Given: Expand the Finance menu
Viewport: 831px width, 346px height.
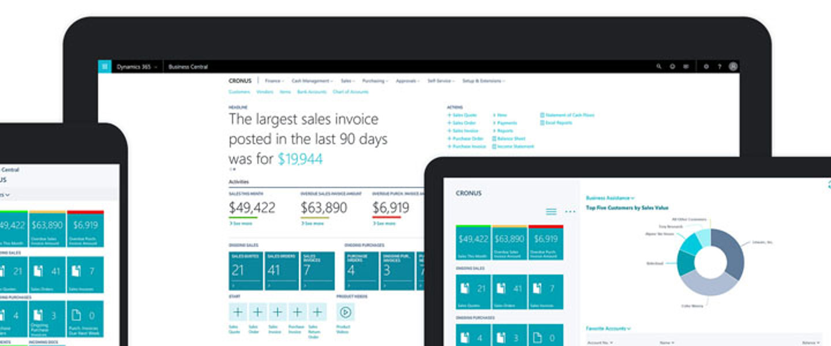Looking at the screenshot, I should [x=274, y=81].
